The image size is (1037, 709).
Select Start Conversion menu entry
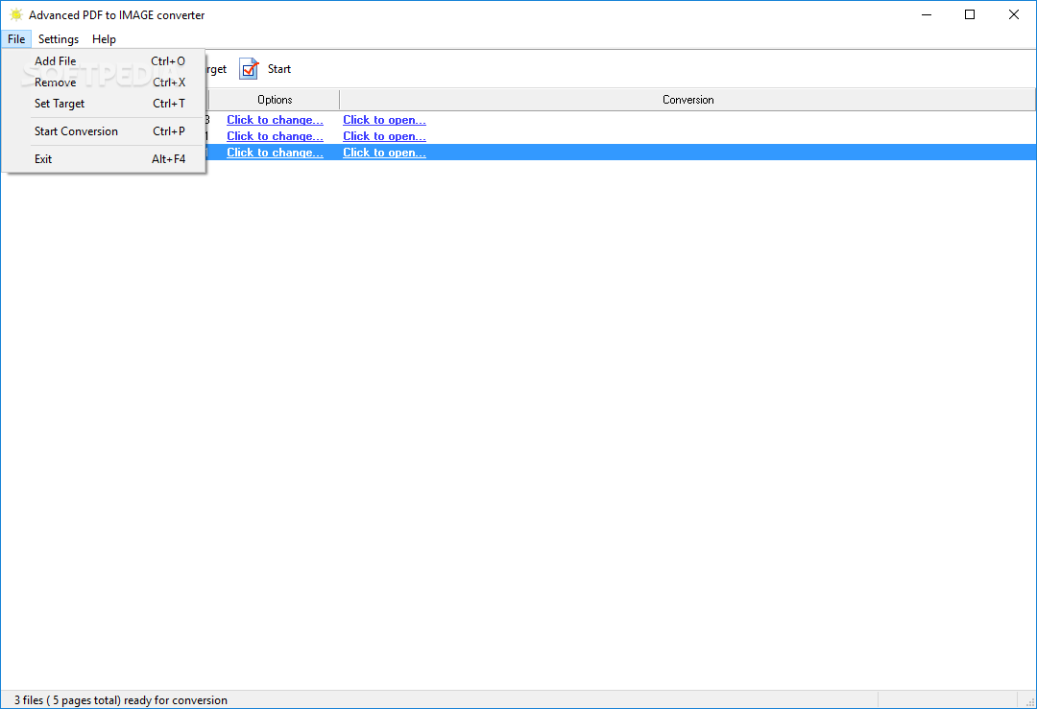coord(104,130)
